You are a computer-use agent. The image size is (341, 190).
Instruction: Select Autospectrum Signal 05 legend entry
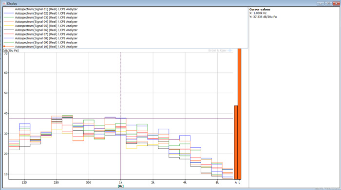coord(40,26)
